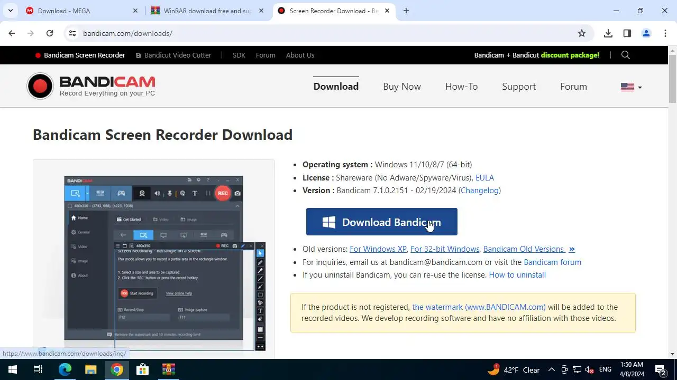The width and height of the screenshot is (677, 380).
Task: Open the Bandicam forum link
Action: tap(552, 262)
